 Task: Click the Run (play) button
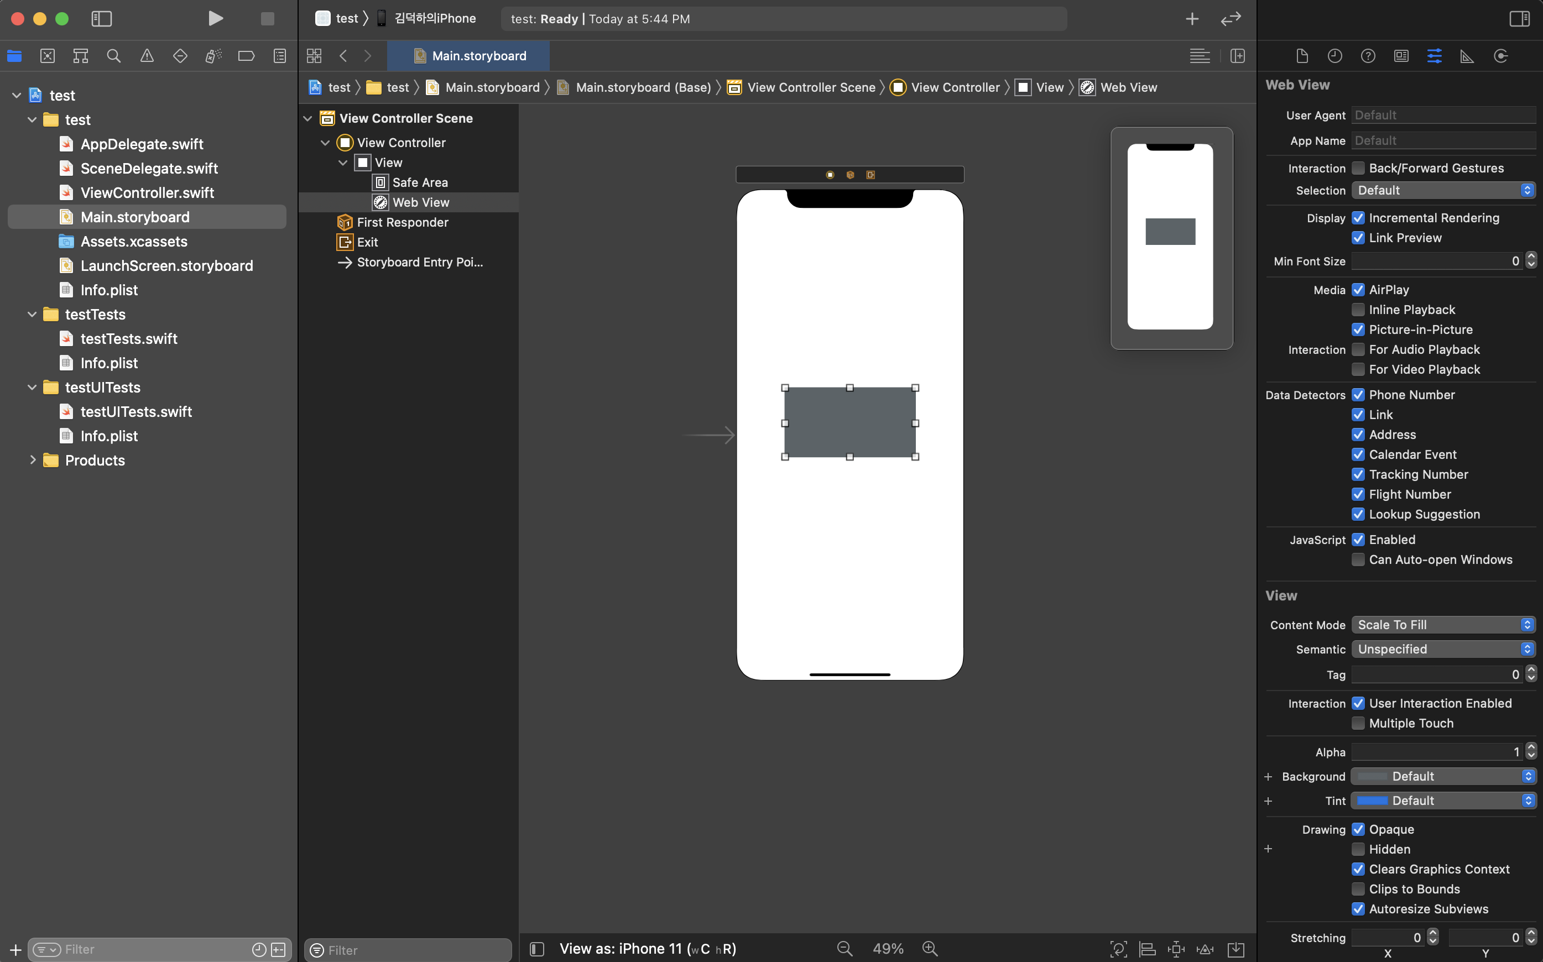[x=216, y=18]
